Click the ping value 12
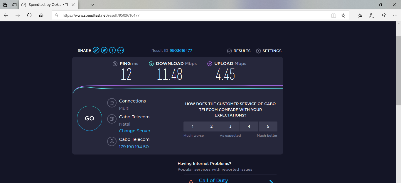Viewport: 401px width, 183px height. 126,74
